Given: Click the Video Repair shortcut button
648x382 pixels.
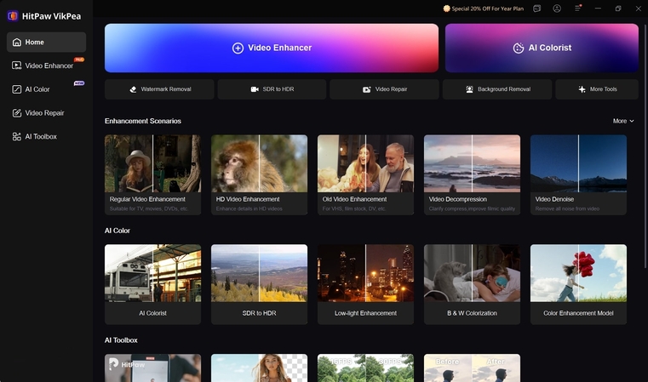Looking at the screenshot, I should point(384,89).
